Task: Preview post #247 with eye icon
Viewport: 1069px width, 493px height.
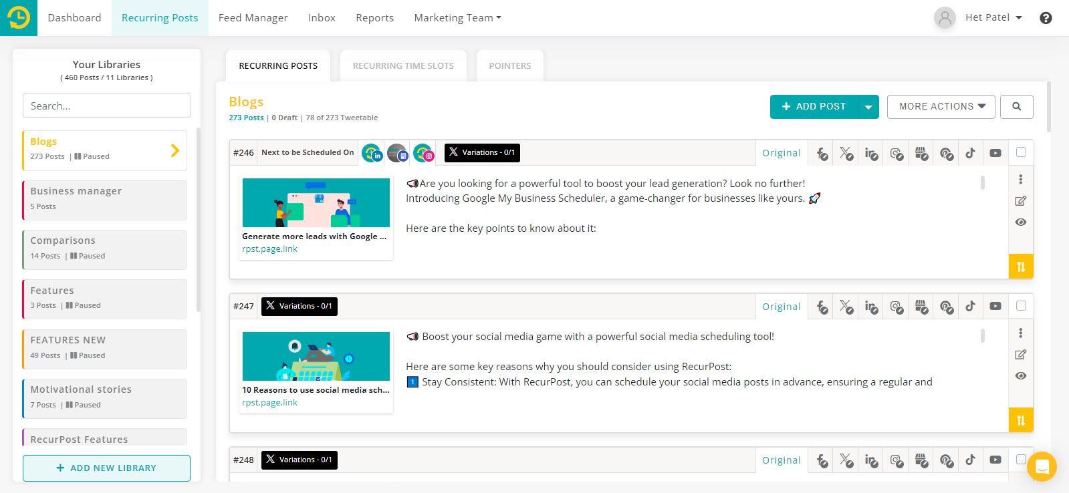Action: (1020, 376)
